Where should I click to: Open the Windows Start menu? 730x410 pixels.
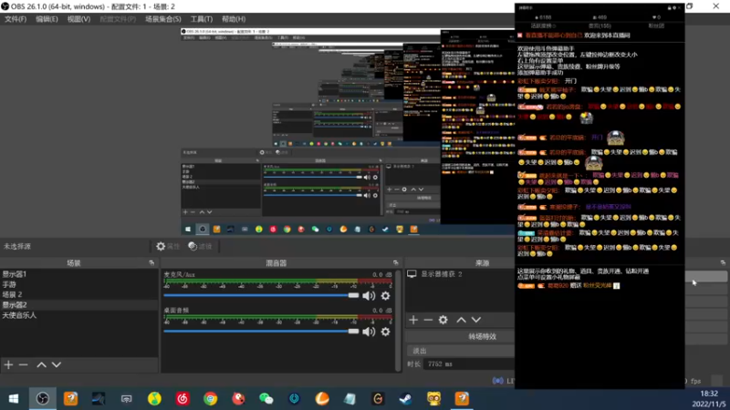(14, 399)
